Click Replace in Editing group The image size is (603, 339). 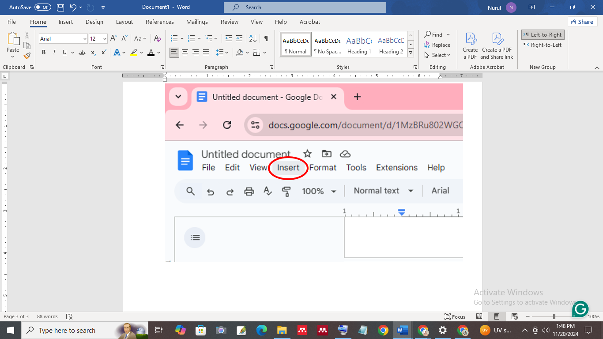437,45
